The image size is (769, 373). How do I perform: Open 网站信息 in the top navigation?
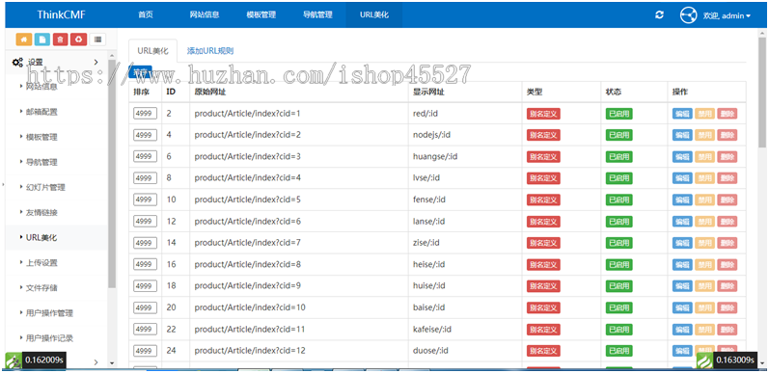tap(204, 14)
